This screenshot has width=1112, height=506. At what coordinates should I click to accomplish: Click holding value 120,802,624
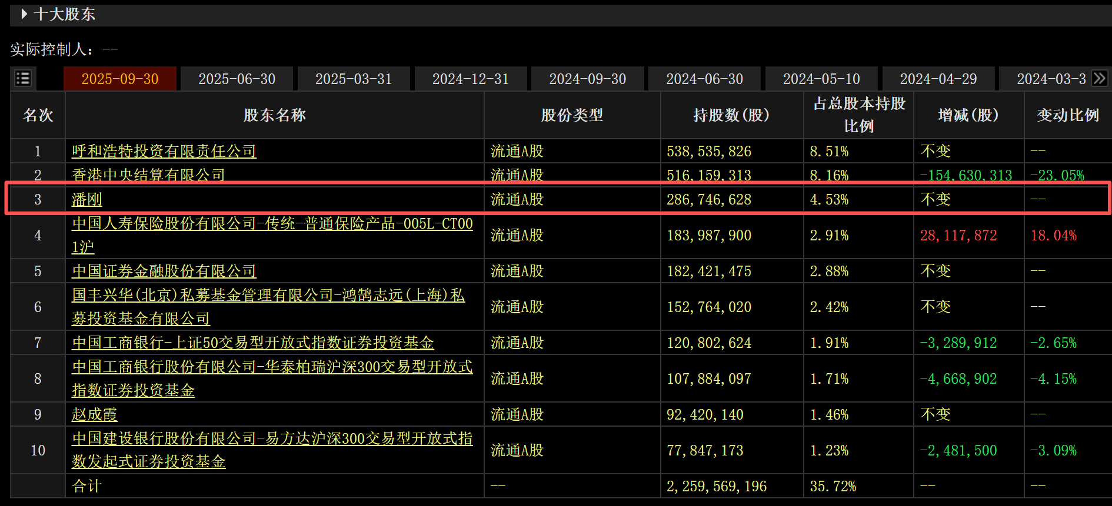point(709,343)
